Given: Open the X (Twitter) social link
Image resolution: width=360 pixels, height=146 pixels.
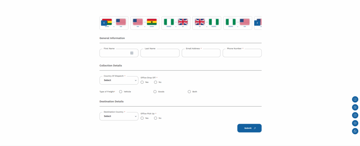Looking at the screenshot, I should pos(355,107).
